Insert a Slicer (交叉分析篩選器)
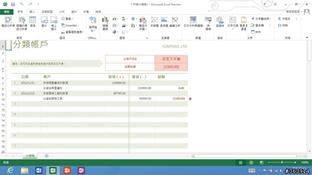Image resolution: width=312 pixels, height=175 pixels. tap(193, 22)
